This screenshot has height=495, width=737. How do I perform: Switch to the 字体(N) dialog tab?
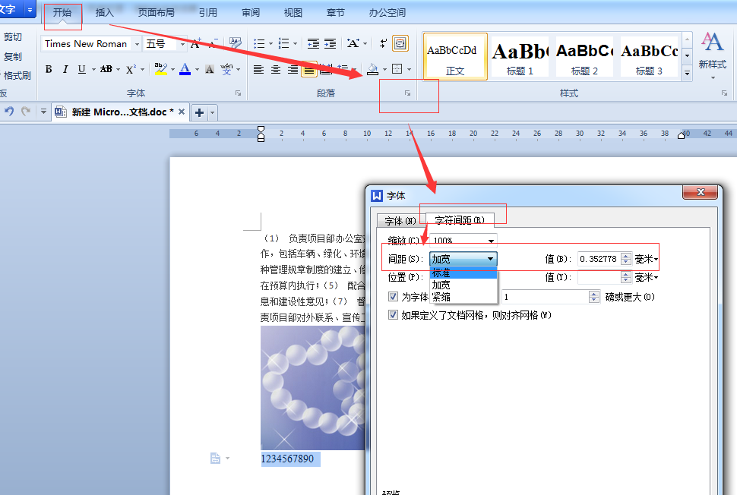pyautogui.click(x=400, y=221)
